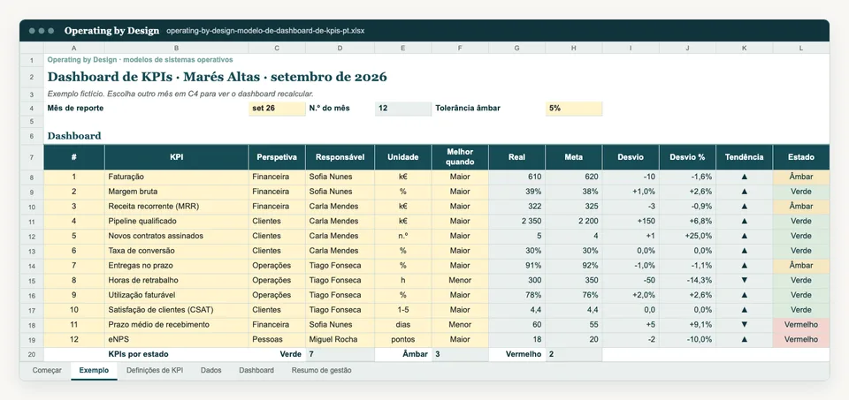Go to the Dashboard sheet tab
The height and width of the screenshot is (400, 849).
256,371
